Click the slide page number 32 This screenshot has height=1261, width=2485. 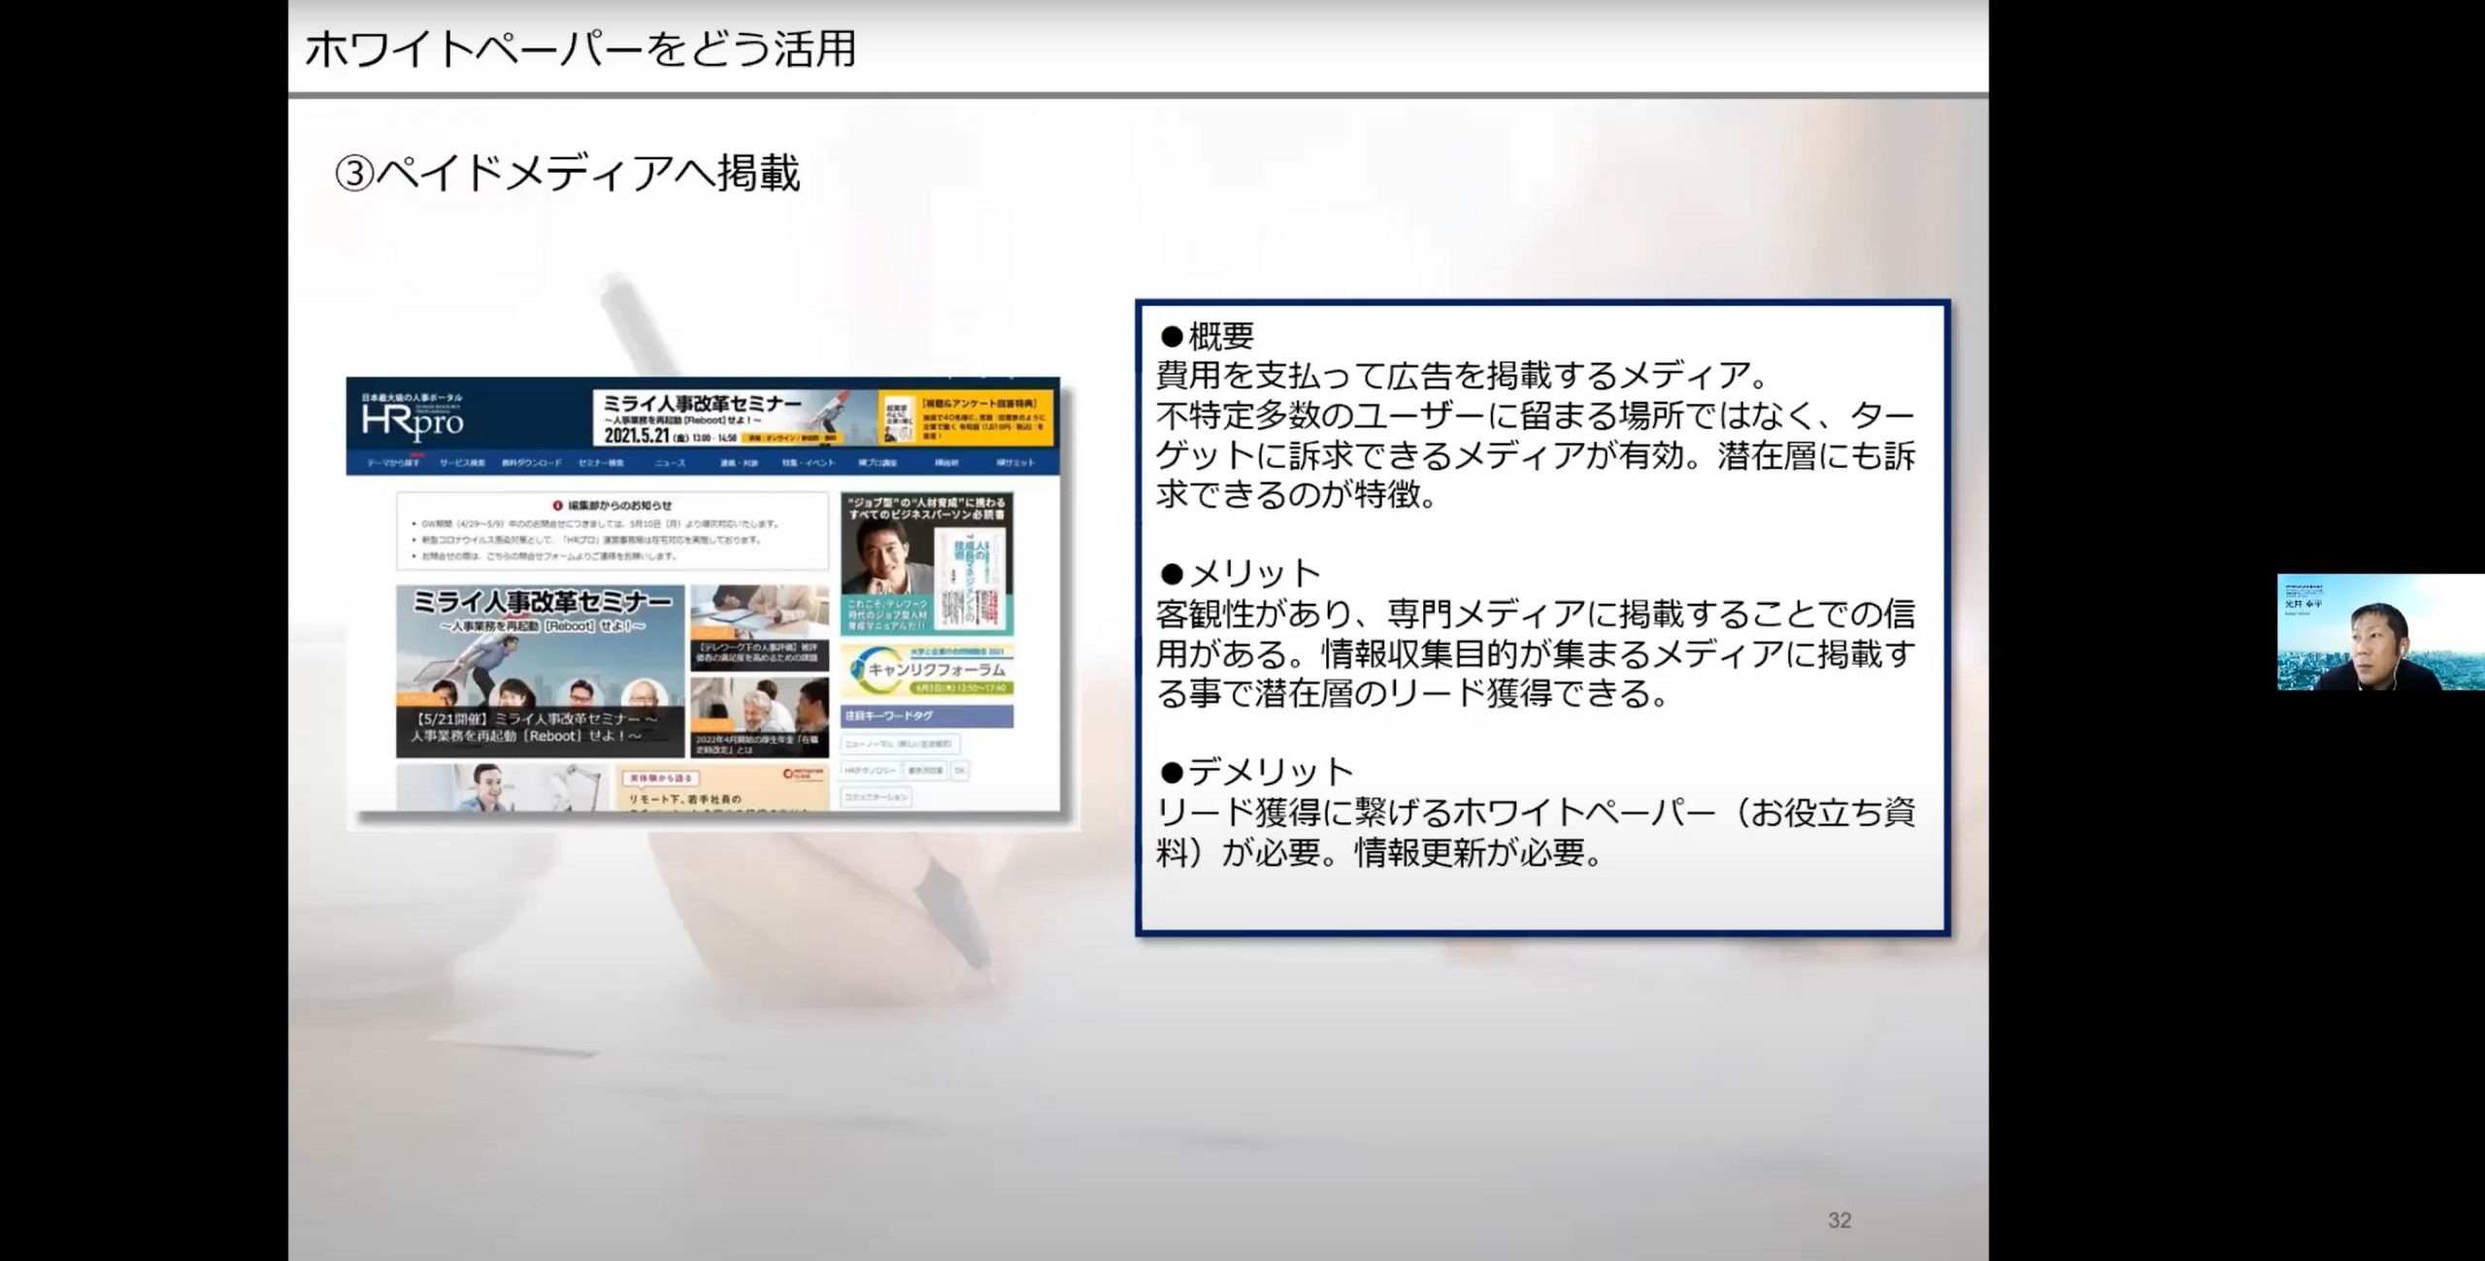[x=1839, y=1220]
